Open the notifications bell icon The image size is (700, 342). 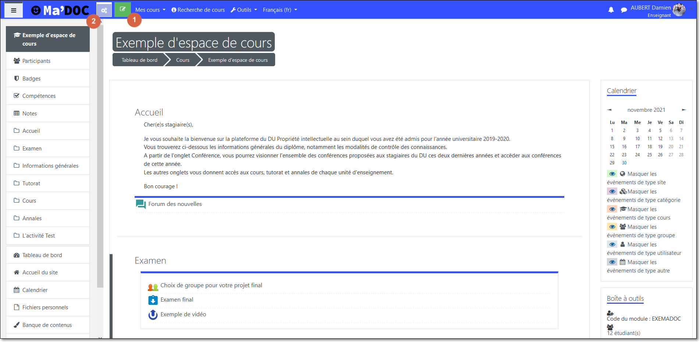tap(611, 10)
